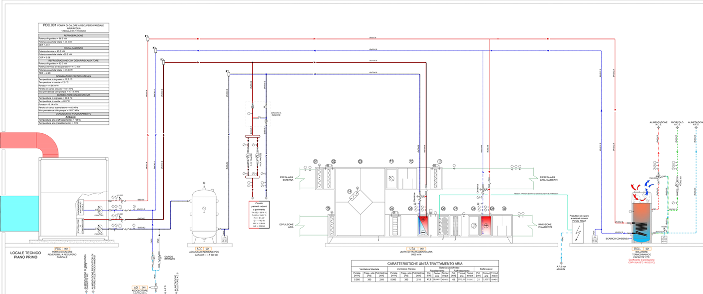Click the circled tag 10
Image resolution: width=703 pixels, height=294 pixels.
click(504, 209)
